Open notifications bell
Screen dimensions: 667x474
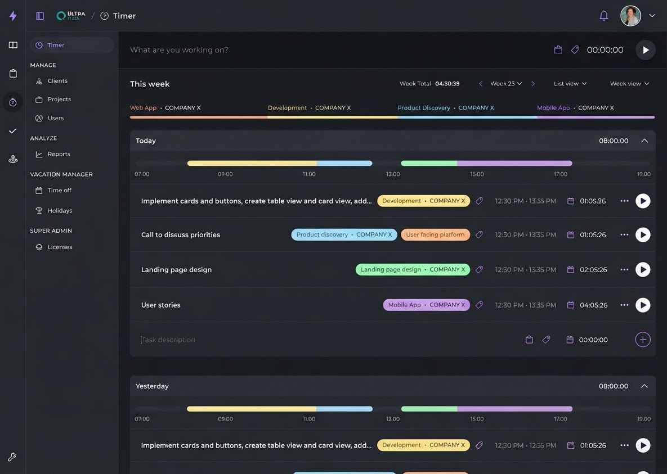(x=603, y=16)
